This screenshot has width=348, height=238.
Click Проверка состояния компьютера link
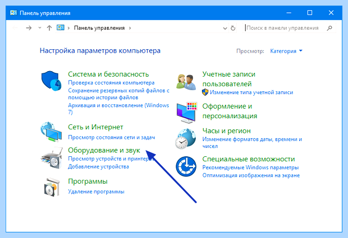(x=111, y=83)
